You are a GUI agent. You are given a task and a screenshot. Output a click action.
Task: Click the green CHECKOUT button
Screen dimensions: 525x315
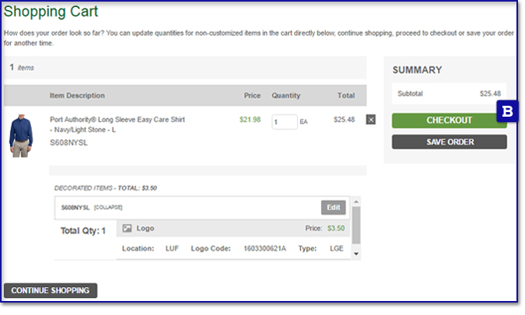coord(449,121)
